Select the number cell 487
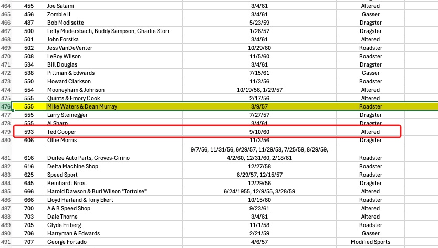This screenshot has height=248, width=438. point(29,23)
